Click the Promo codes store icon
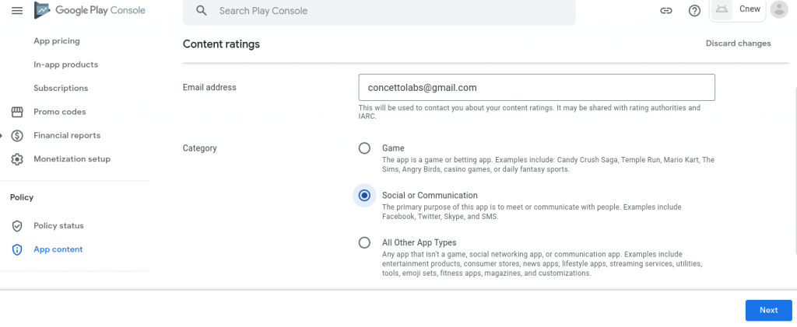The image size is (797, 327). (x=17, y=112)
